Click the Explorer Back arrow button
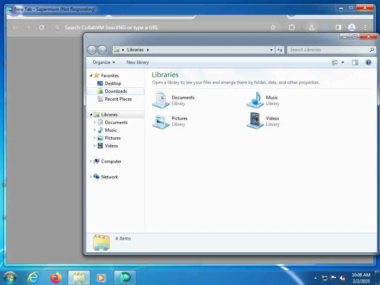 tap(92, 50)
